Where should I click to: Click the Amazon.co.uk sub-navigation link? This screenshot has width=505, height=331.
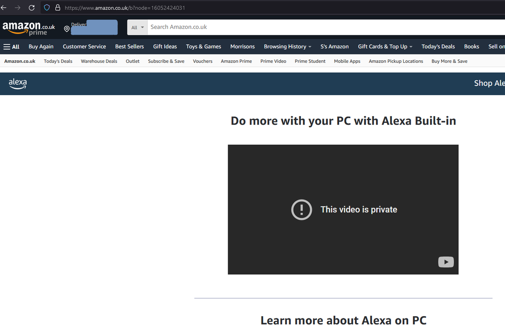tap(20, 61)
